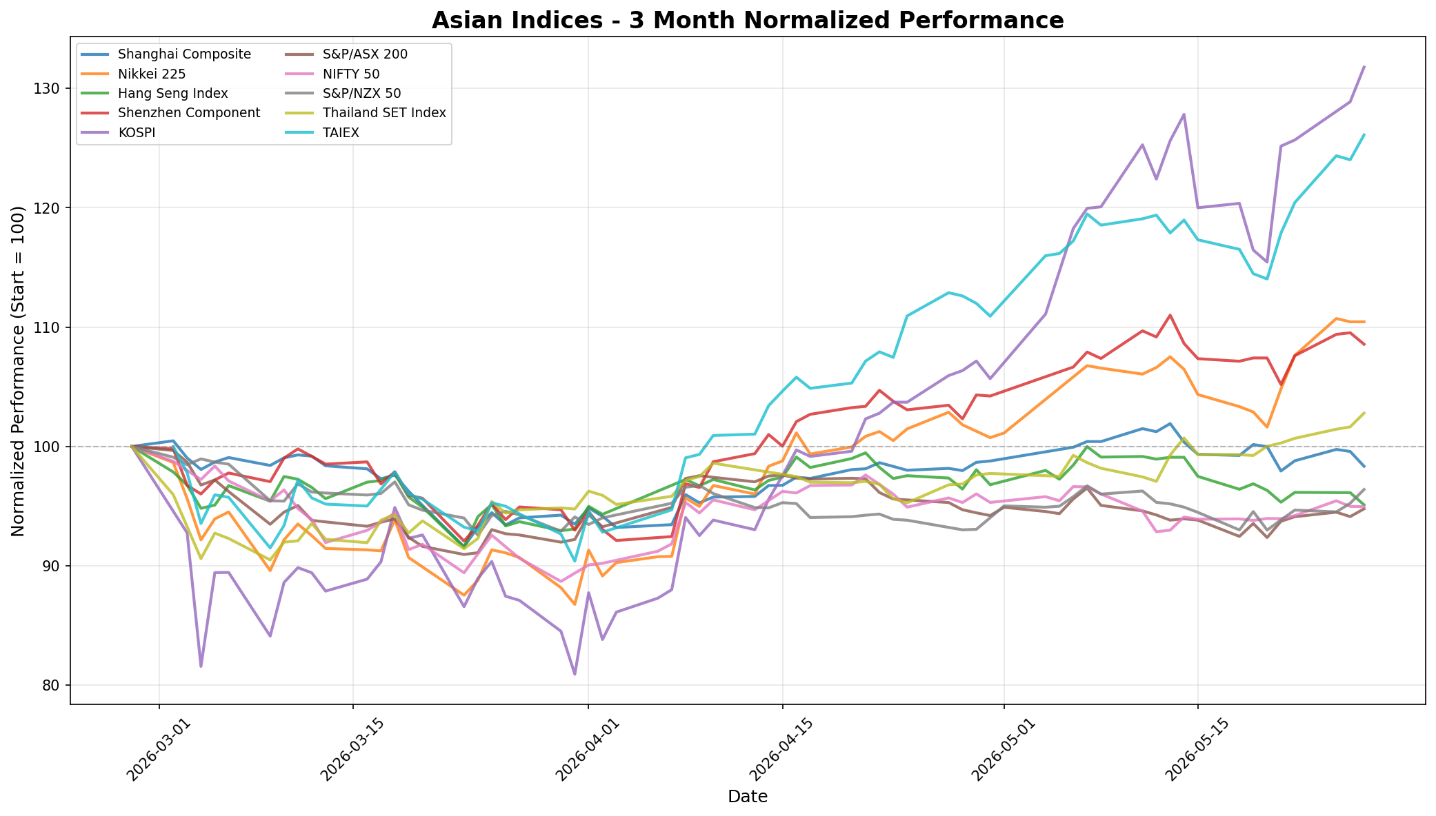Click the pink NIFTY 50 legend line swatch
1436x816 pixels.
[297, 74]
